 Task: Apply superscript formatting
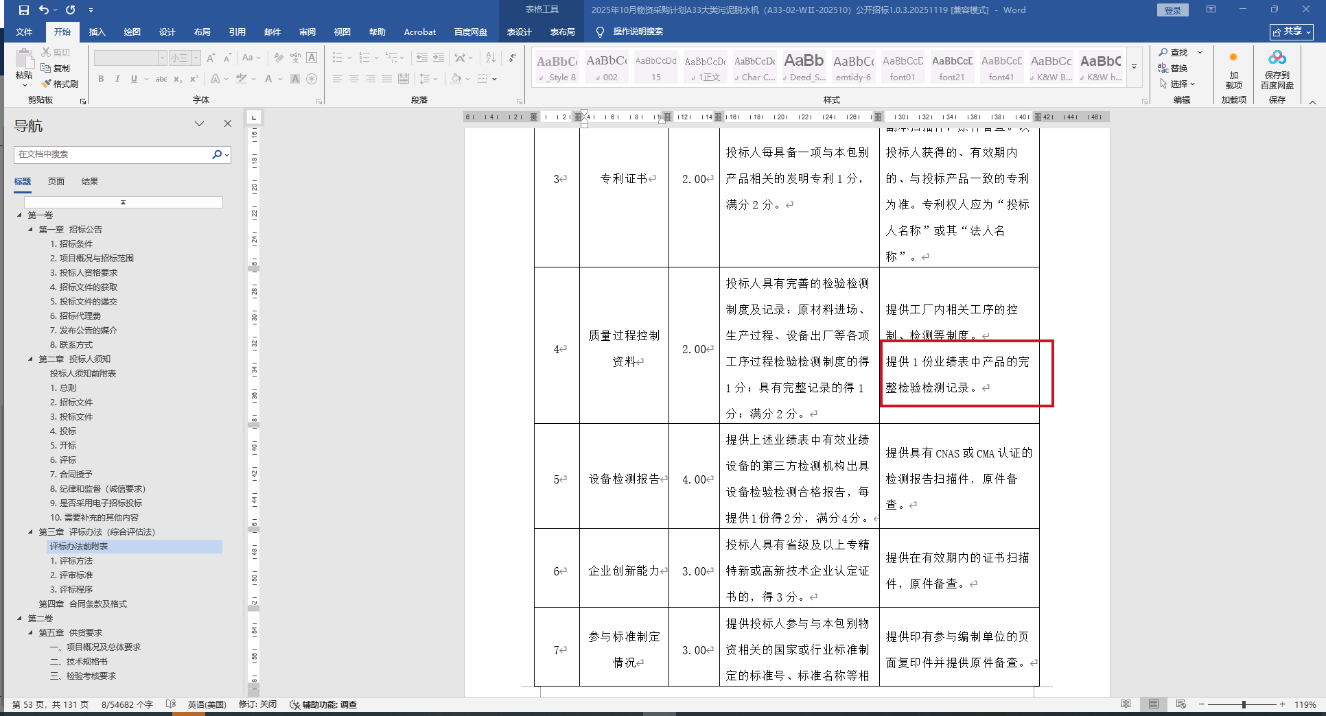pos(194,79)
